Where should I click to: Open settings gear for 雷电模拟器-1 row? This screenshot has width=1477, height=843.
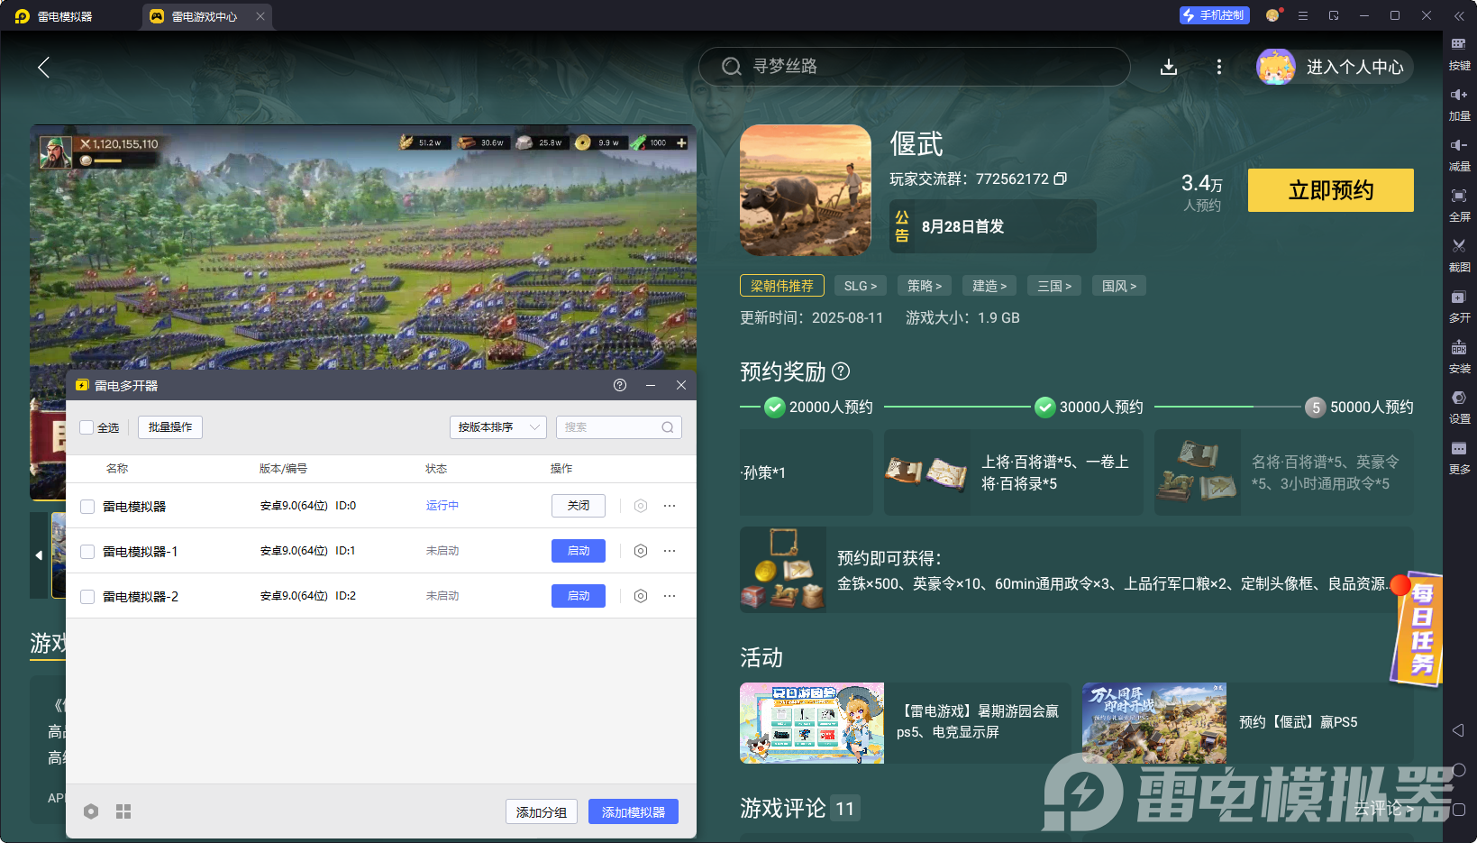click(641, 551)
